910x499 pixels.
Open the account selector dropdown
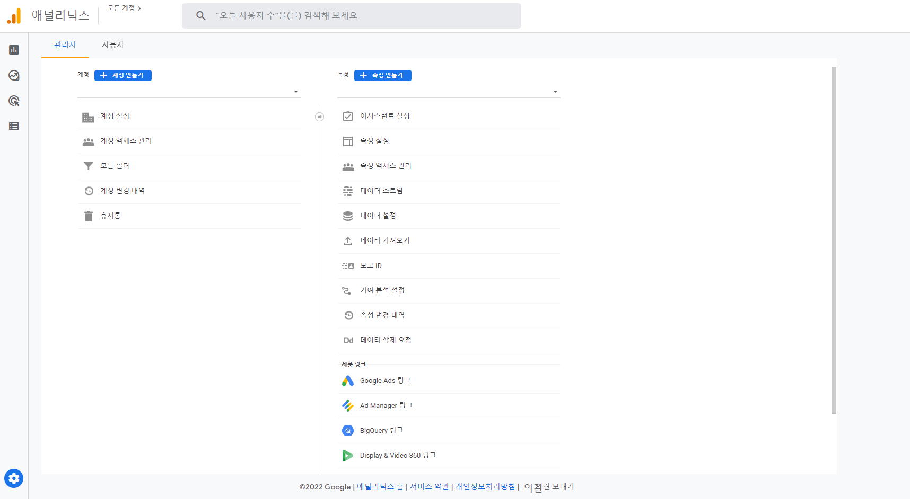tap(189, 91)
